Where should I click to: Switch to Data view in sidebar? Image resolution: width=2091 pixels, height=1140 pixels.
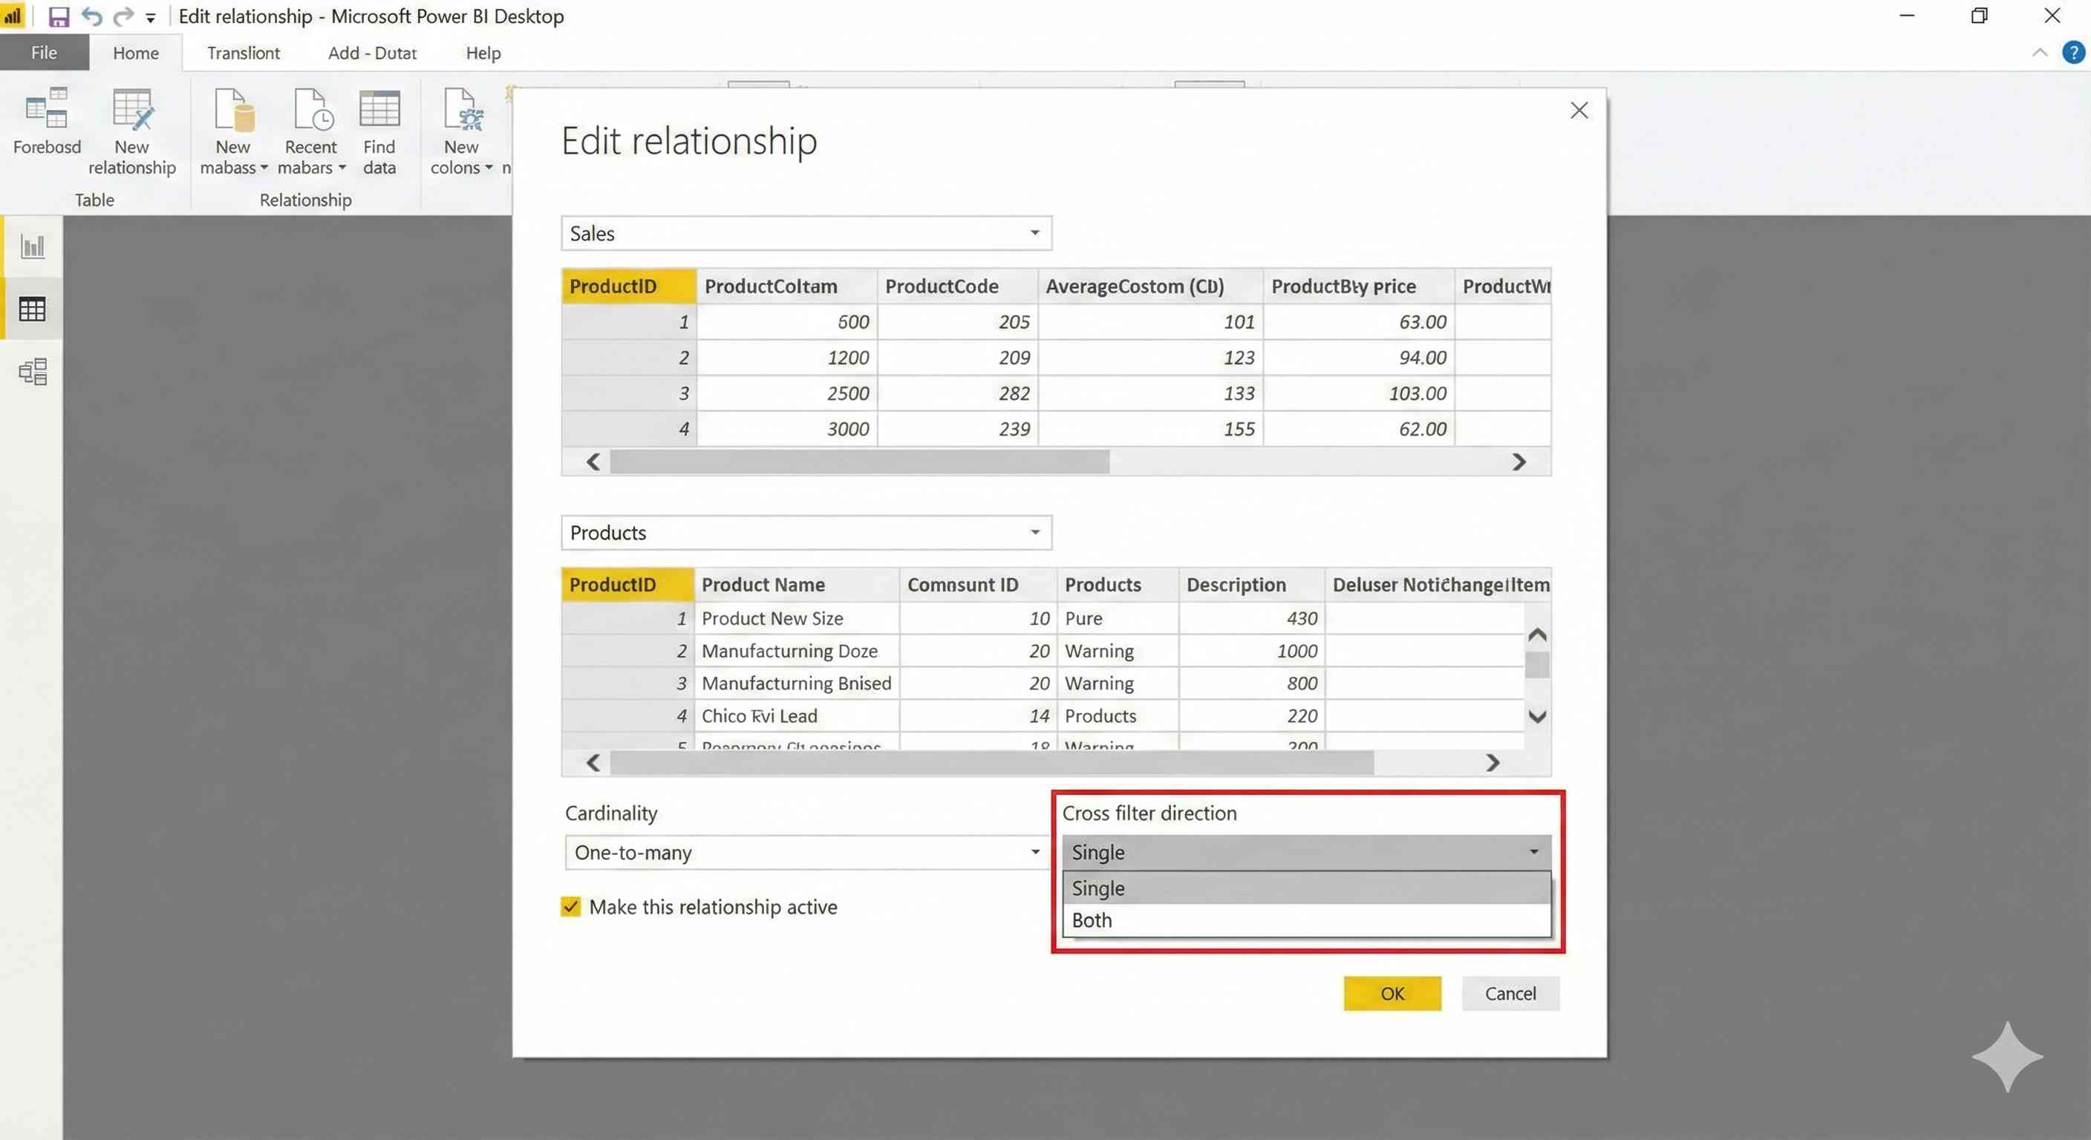(x=32, y=308)
